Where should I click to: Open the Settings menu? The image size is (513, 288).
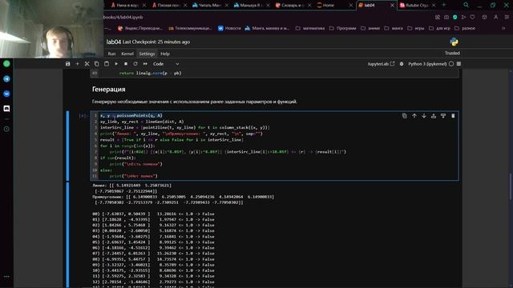(147, 54)
